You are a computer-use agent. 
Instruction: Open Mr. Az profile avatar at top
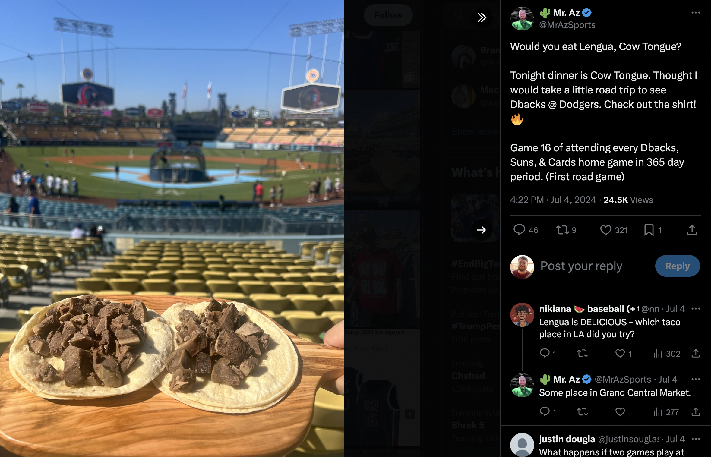(522, 19)
